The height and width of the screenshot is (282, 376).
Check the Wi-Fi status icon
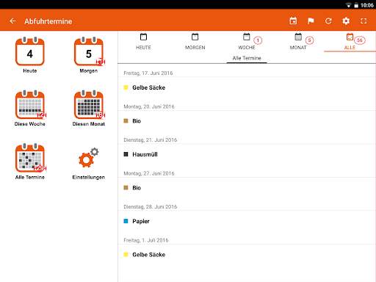[x=348, y=5]
